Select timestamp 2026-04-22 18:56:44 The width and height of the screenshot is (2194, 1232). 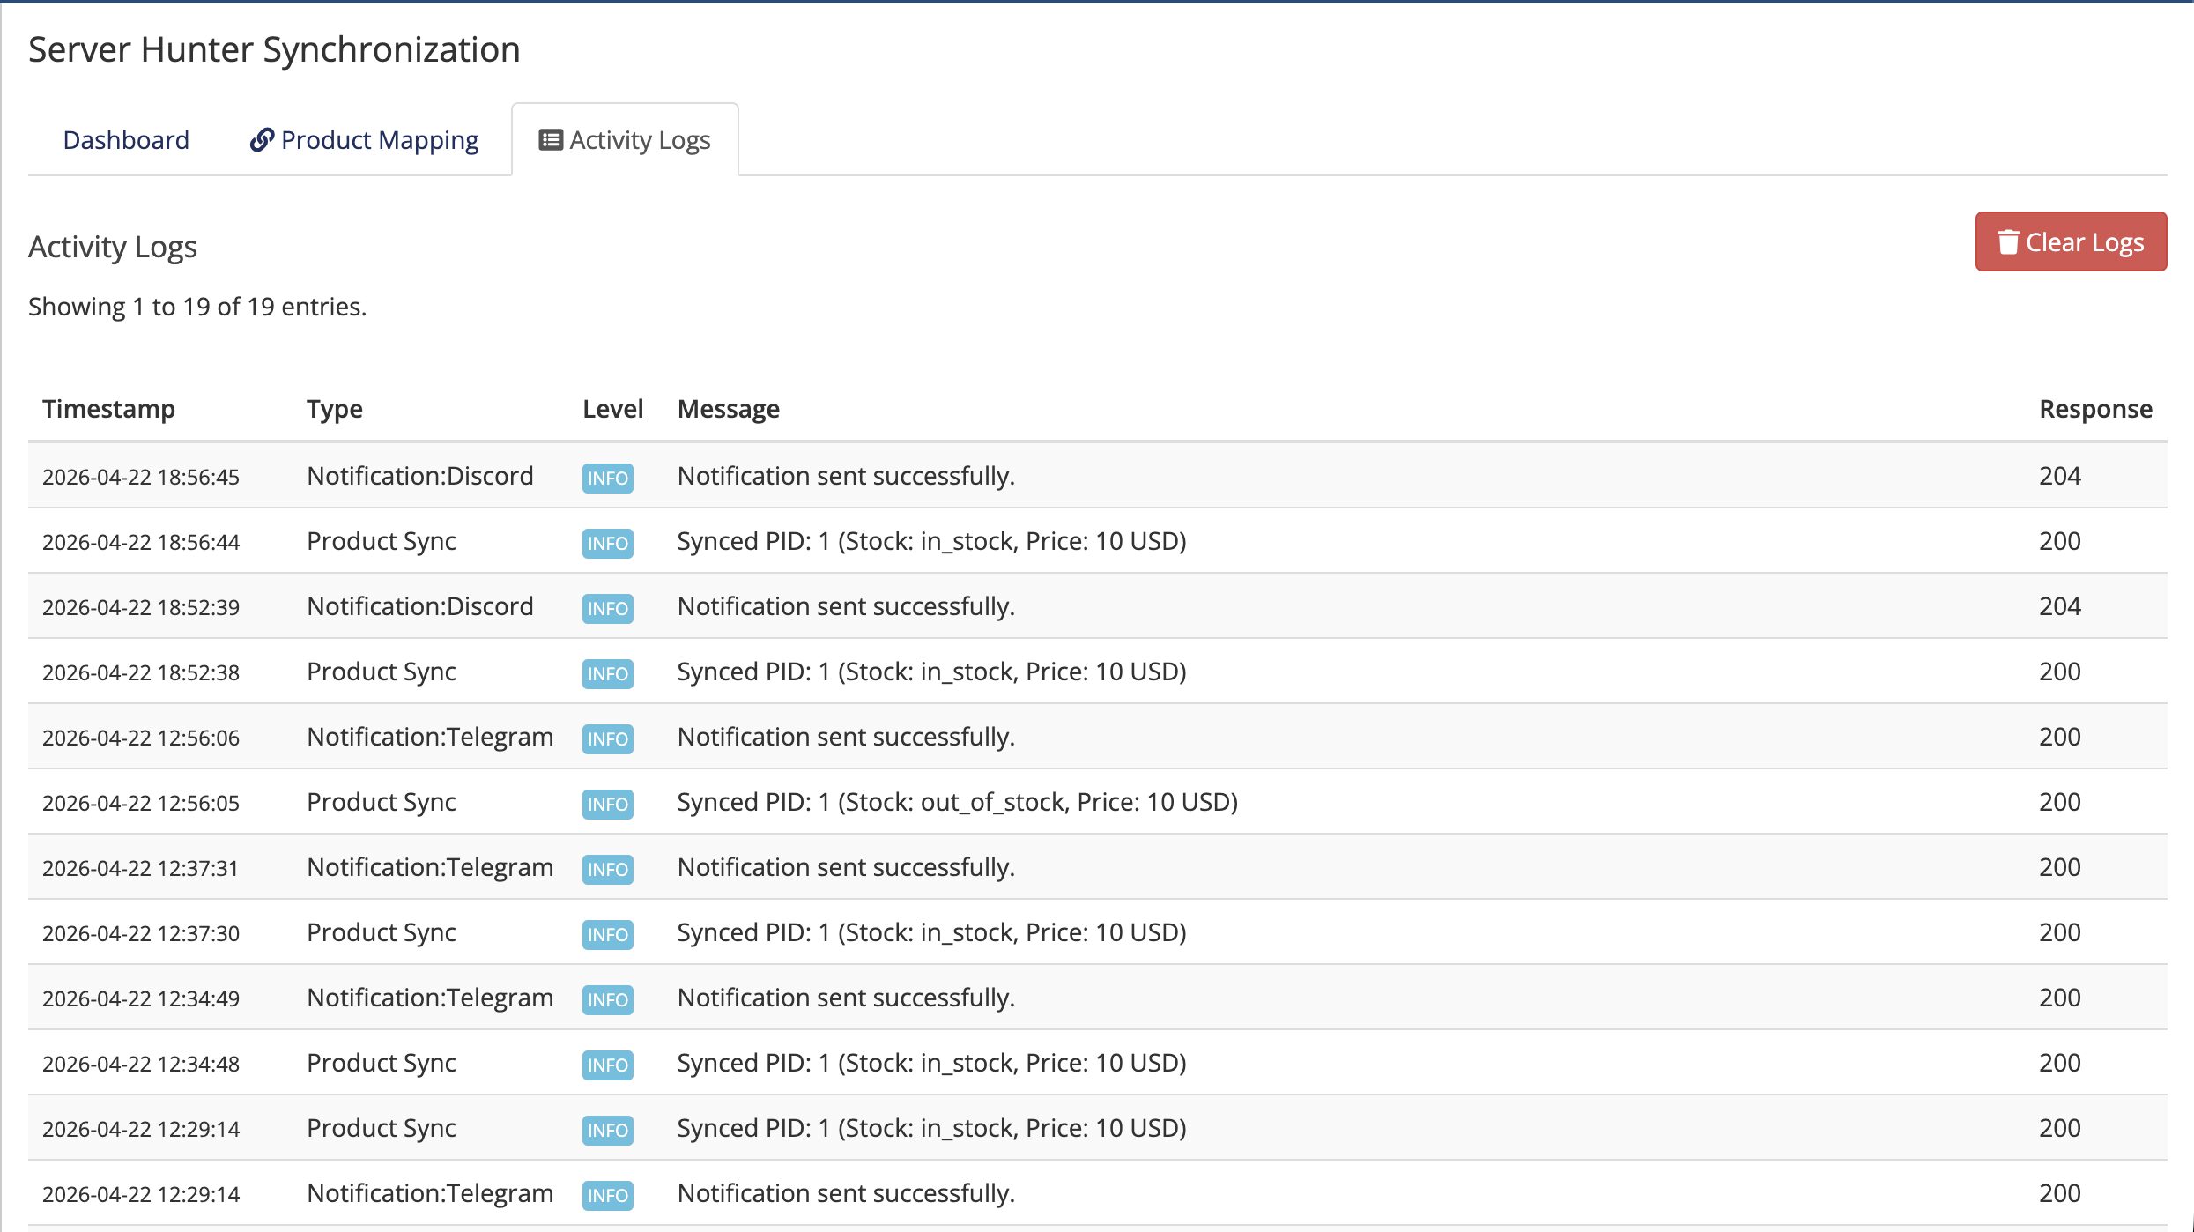pos(141,542)
